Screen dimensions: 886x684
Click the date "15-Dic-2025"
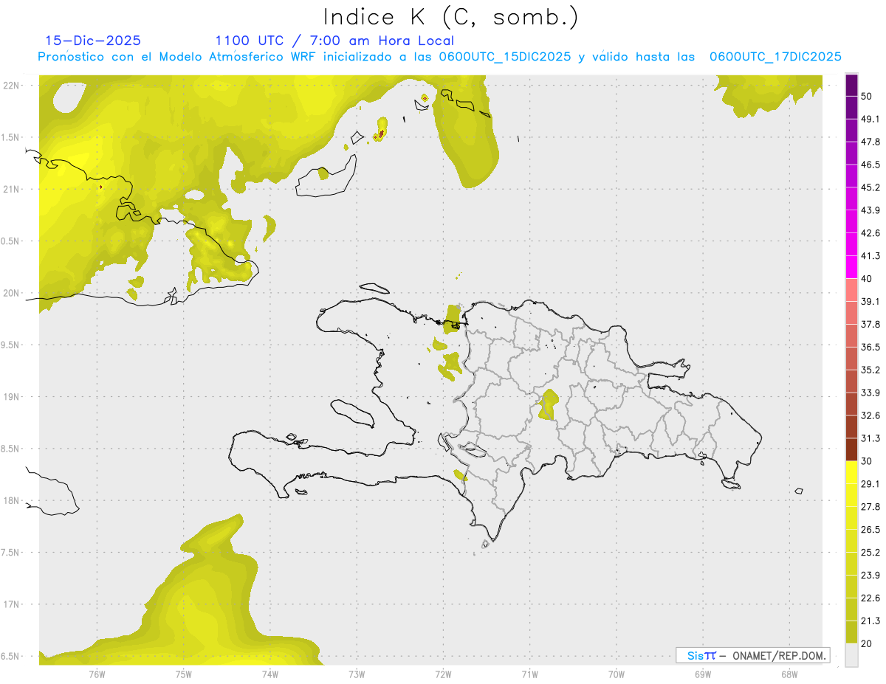93,41
